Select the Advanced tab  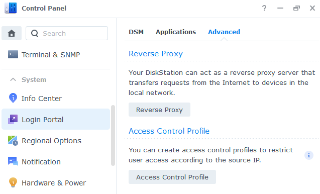224,32
